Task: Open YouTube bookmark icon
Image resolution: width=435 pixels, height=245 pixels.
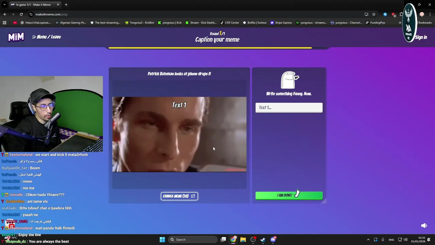Action: [x=15, y=23]
